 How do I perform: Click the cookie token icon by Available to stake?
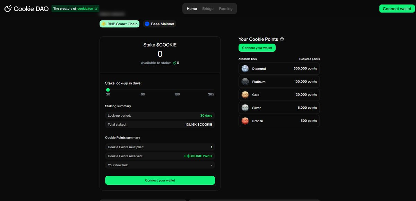[x=174, y=63]
